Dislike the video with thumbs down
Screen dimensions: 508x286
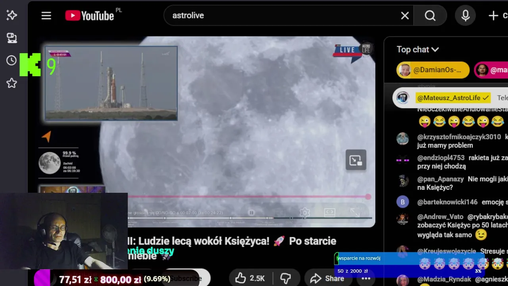[x=285, y=278]
